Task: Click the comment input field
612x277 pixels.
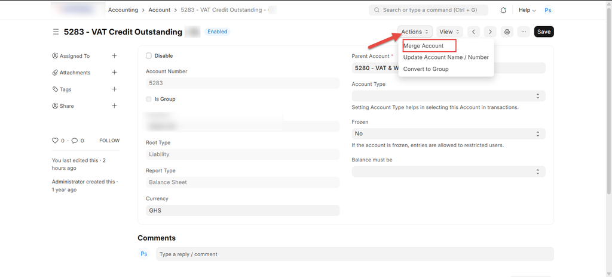Action: (354, 254)
